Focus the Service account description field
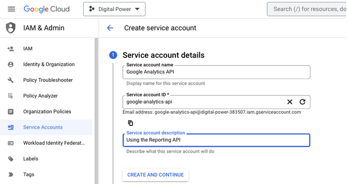The image size is (347, 184). pos(216,140)
